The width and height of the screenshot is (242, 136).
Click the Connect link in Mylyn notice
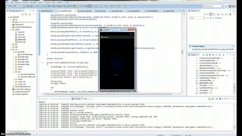[195, 49]
